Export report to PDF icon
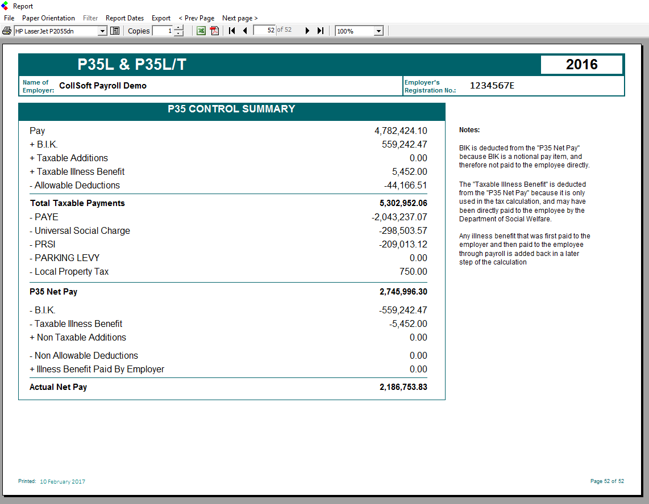Screen dimensions: 649x504 tap(214, 31)
